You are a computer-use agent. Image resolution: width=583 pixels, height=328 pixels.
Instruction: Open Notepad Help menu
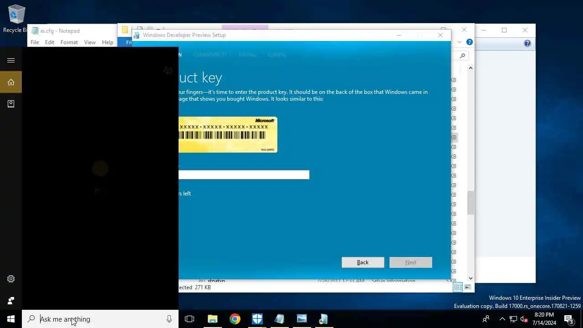(107, 42)
